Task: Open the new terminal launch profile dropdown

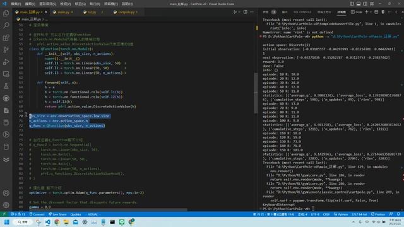Action: tap(371, 12)
